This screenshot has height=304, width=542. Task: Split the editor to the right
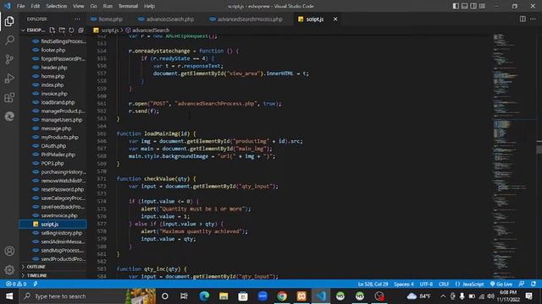pyautogui.click(x=523, y=19)
